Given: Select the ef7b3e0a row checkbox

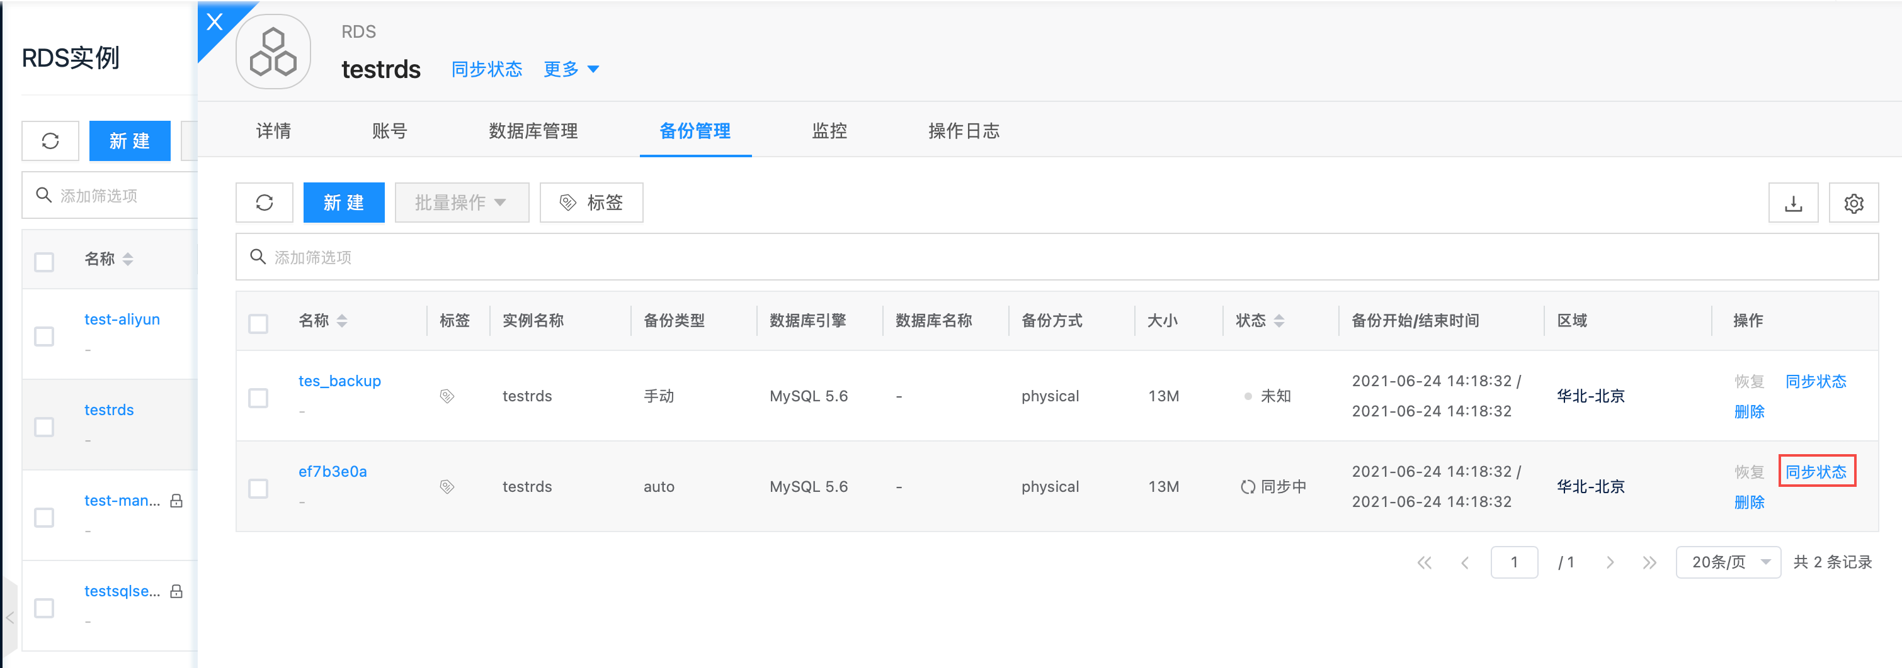Looking at the screenshot, I should point(258,489).
